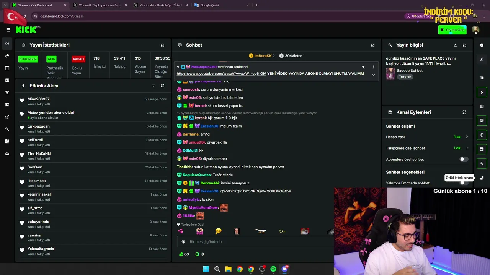The image size is (490, 275).
Task: Click the address bar URL
Action: pos(62,16)
